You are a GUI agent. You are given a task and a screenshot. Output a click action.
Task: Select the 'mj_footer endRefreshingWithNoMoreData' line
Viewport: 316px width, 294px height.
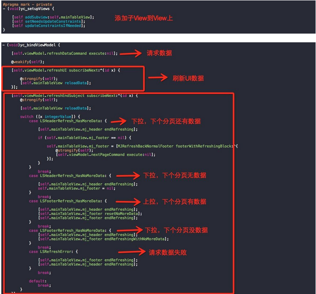tap(104, 239)
